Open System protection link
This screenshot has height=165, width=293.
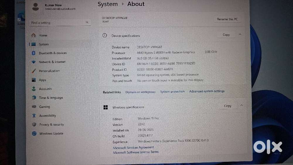[172, 92]
